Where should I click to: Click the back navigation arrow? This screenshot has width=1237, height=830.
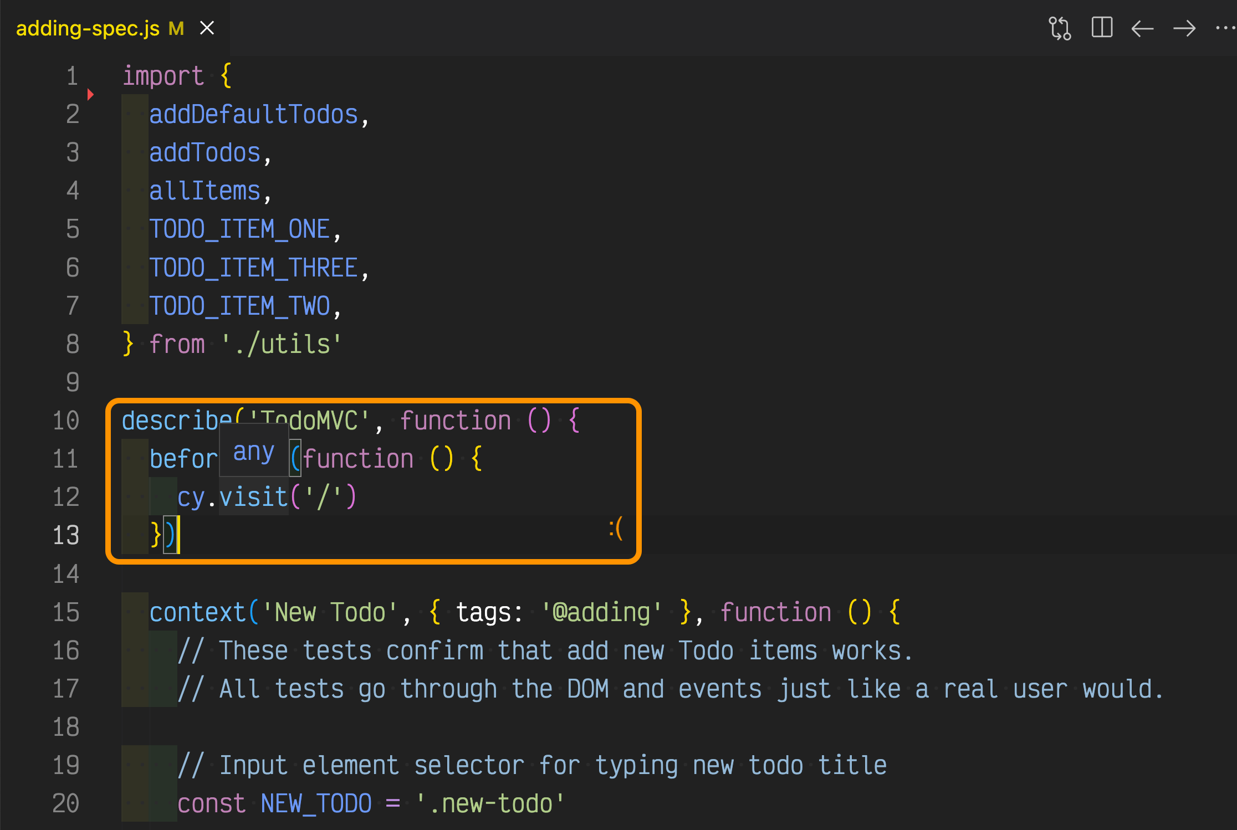click(x=1142, y=28)
